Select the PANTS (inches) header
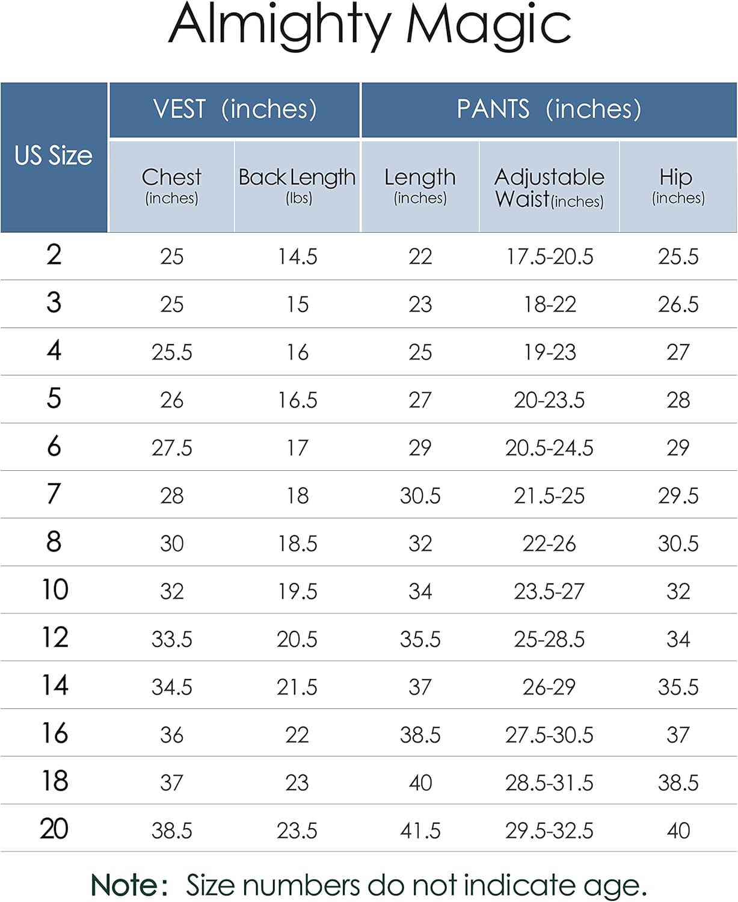 pyautogui.click(x=549, y=109)
